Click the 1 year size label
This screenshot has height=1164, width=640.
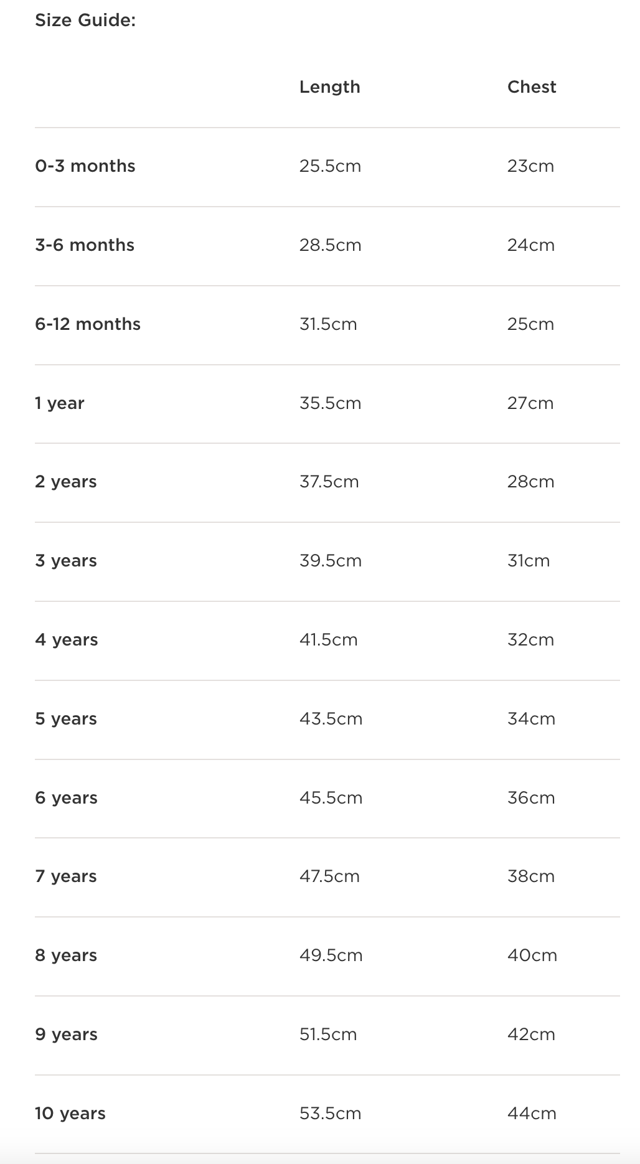pos(60,403)
